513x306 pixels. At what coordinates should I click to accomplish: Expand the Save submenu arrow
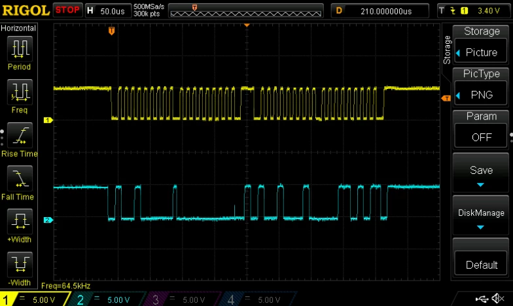coord(480,185)
